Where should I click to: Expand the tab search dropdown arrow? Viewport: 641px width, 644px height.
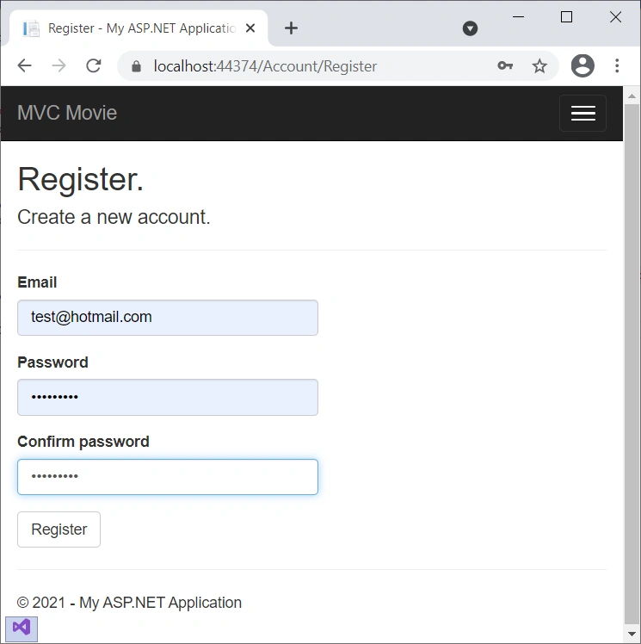[x=470, y=28]
